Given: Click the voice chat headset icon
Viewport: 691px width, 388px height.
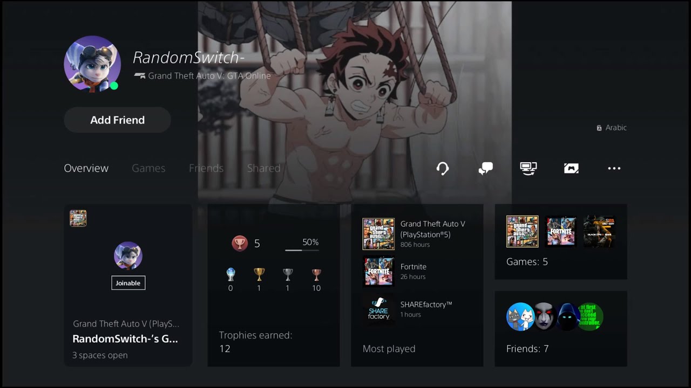Looking at the screenshot, I should point(443,169).
